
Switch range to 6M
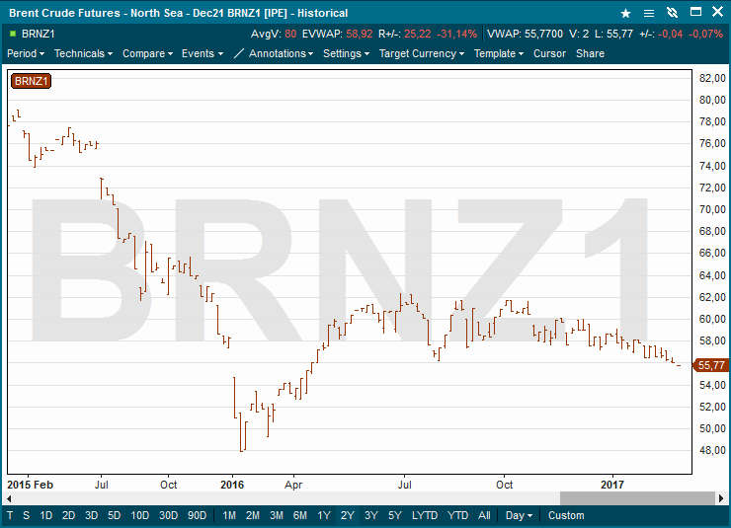300,515
